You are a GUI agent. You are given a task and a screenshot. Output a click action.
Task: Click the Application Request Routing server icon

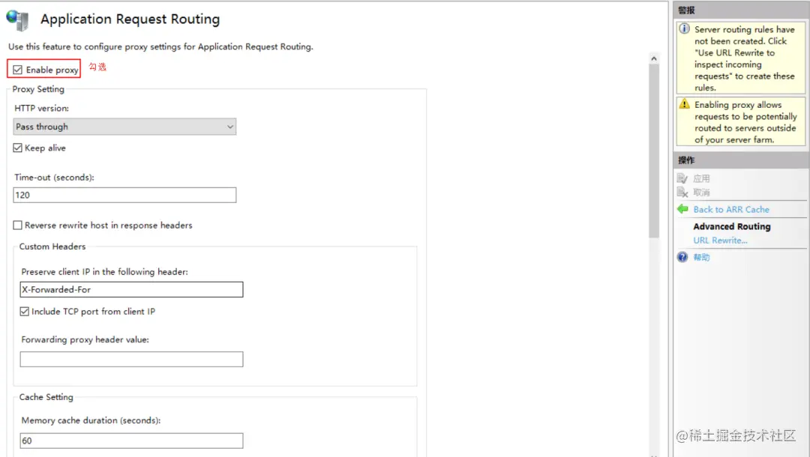coord(17,20)
